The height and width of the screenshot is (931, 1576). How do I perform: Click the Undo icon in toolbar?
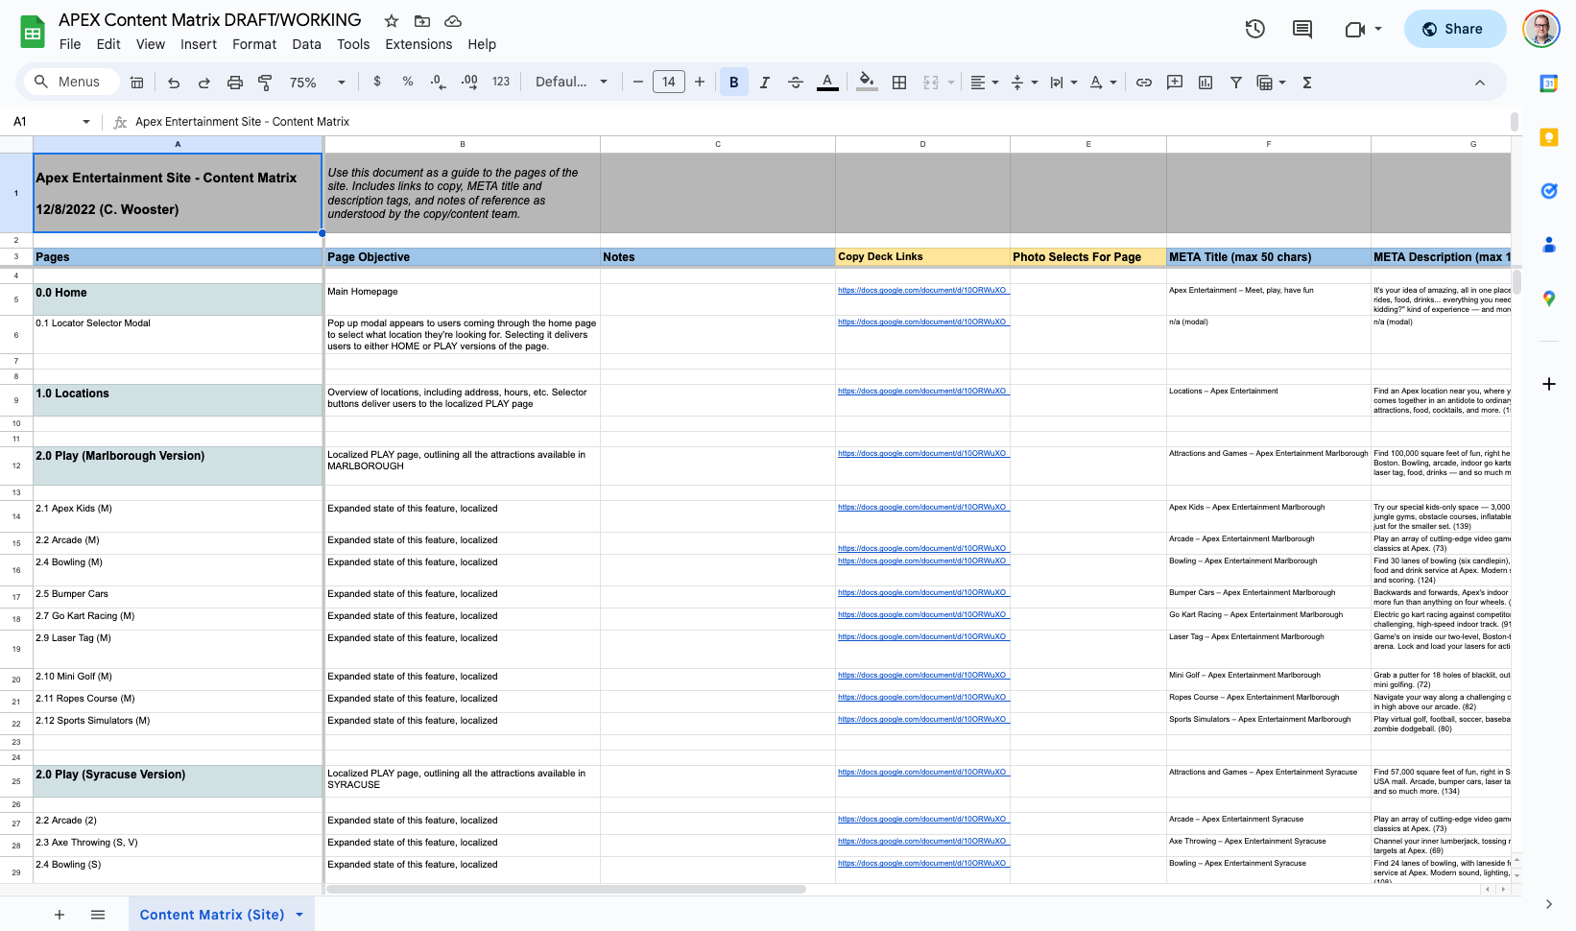[x=174, y=83]
